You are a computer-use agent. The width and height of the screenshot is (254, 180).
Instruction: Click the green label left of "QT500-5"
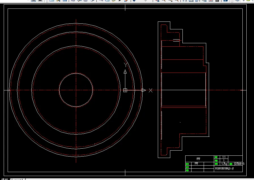[x=231, y=164]
